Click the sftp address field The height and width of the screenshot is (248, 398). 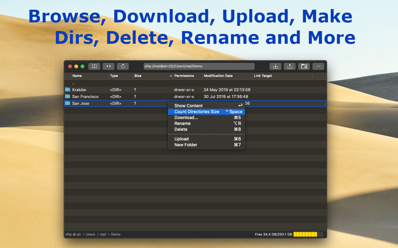[199, 66]
